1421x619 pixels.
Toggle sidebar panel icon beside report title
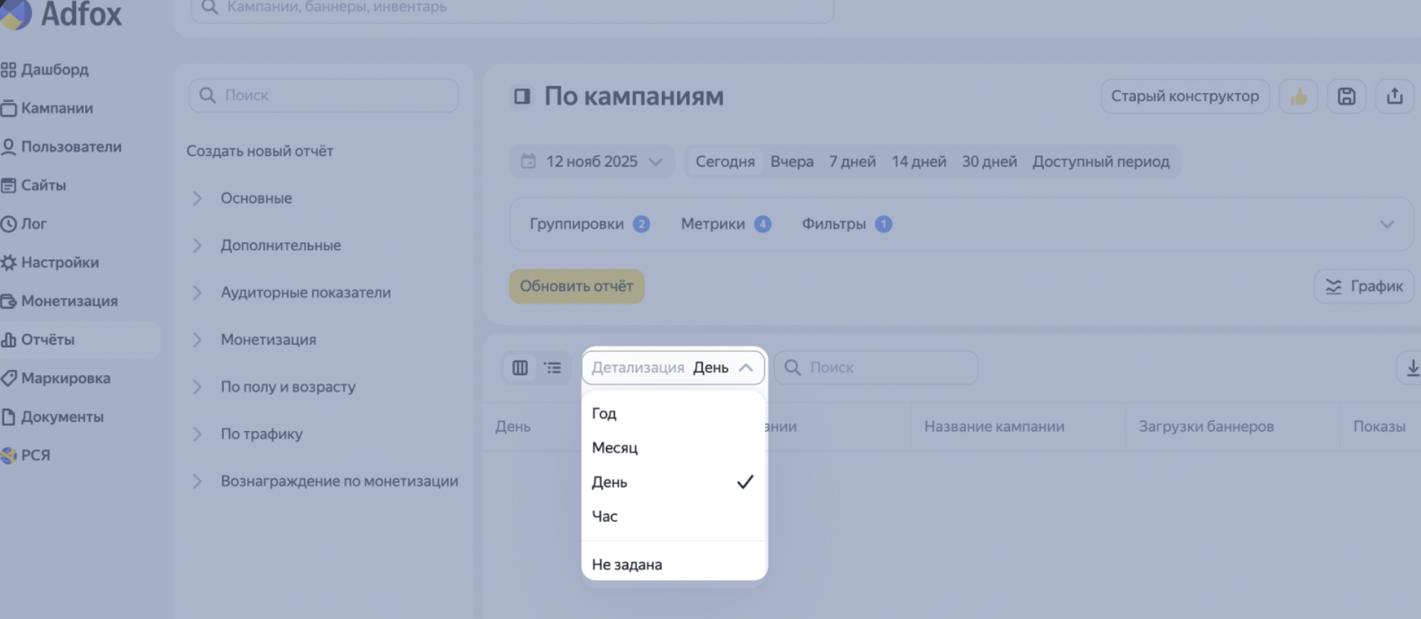tap(522, 96)
